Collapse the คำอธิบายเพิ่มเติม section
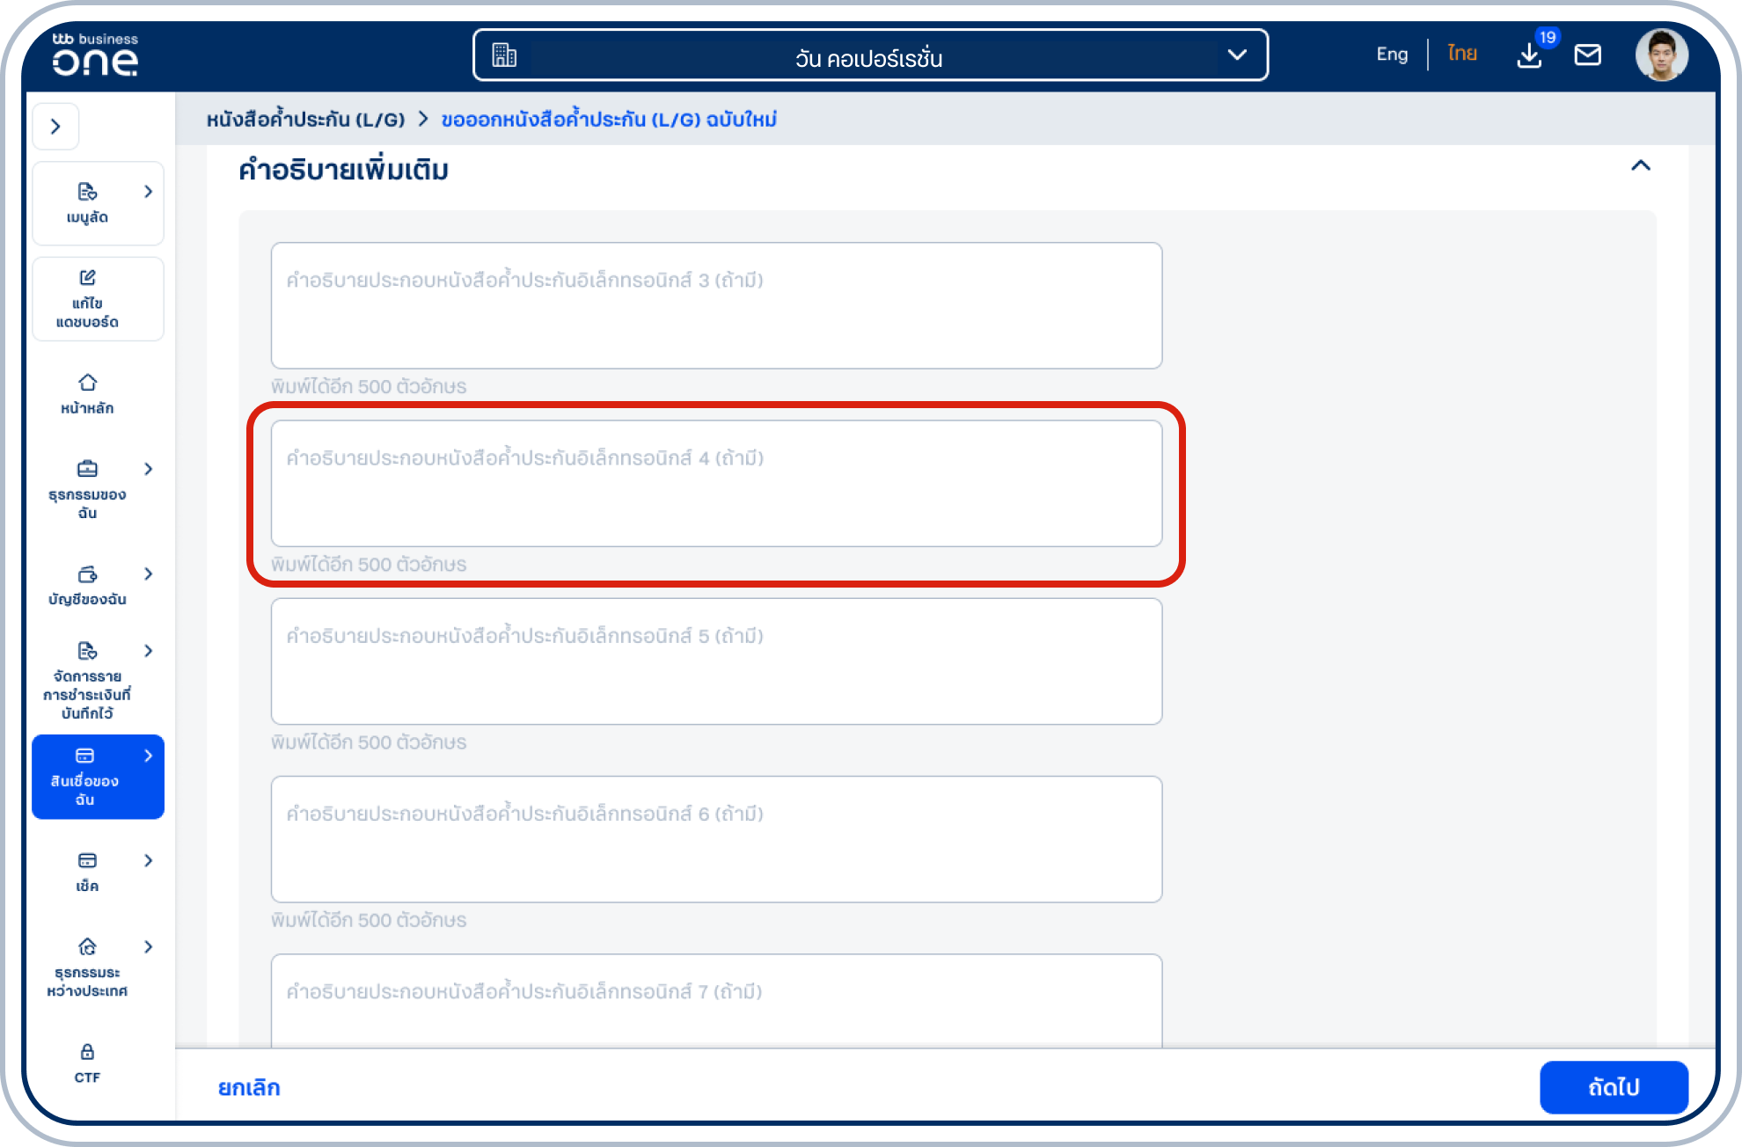This screenshot has width=1742, height=1147. pos(1640,166)
